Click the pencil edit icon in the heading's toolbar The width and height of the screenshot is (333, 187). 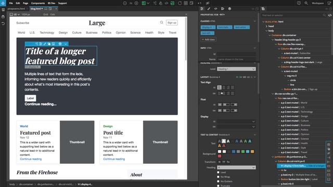pyautogui.click(x=45, y=44)
